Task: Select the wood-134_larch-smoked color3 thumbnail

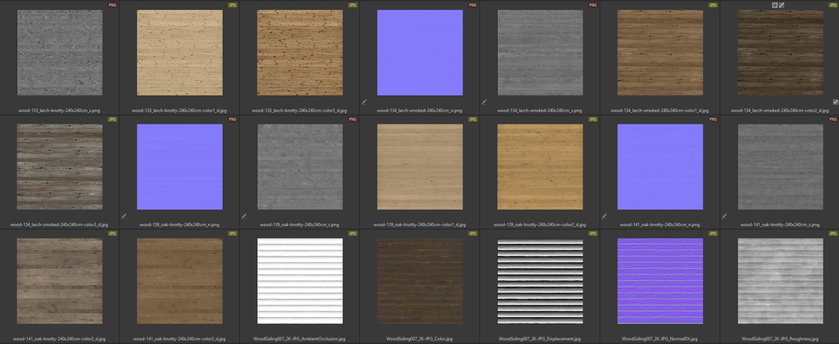Action: click(60, 167)
